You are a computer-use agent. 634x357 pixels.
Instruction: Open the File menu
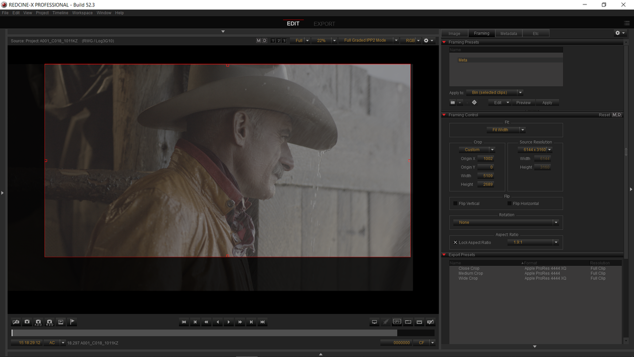click(5, 13)
